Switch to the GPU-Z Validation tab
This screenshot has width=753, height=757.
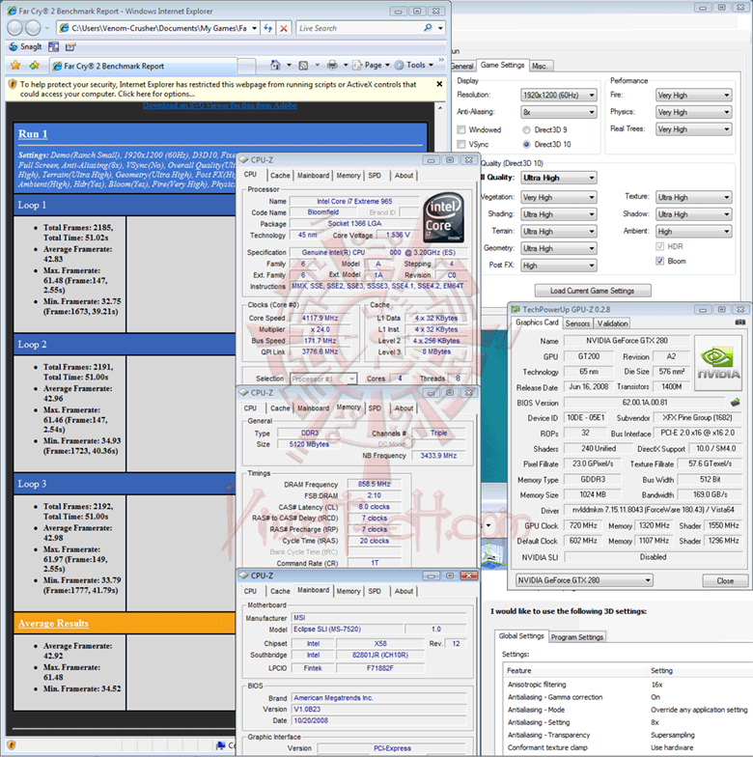pyautogui.click(x=612, y=323)
